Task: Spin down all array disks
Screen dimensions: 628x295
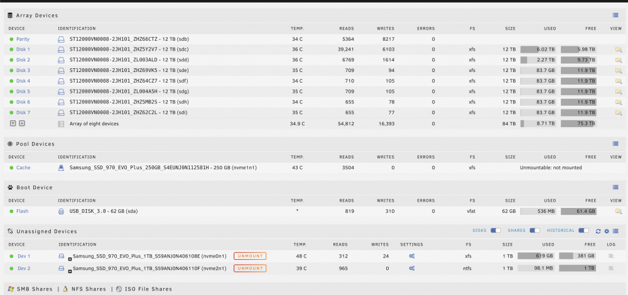Action: point(13,123)
